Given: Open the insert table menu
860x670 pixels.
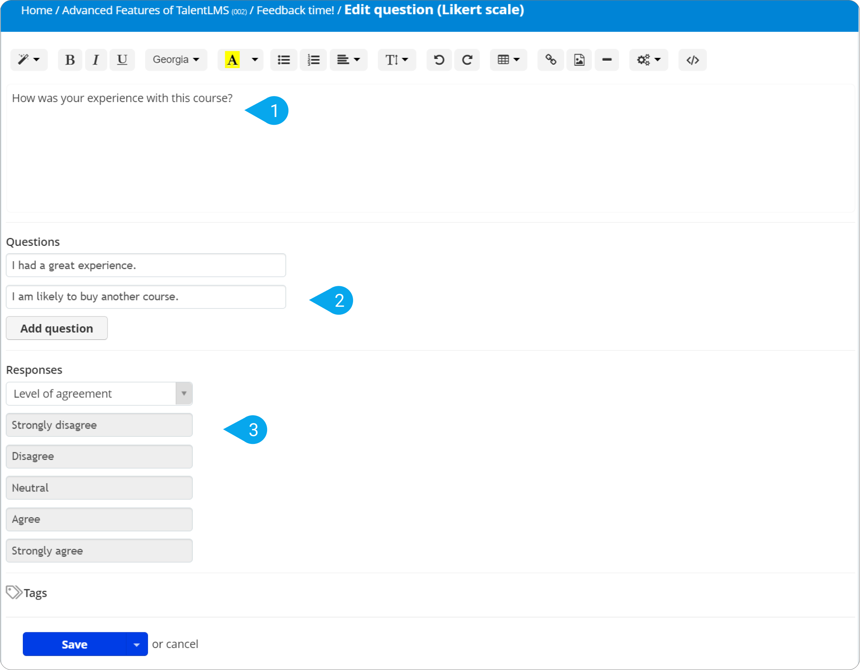Looking at the screenshot, I should pyautogui.click(x=508, y=60).
